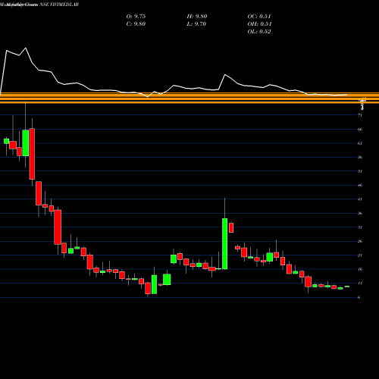
Task: Click the 56 price axis label
Action: 360,157
